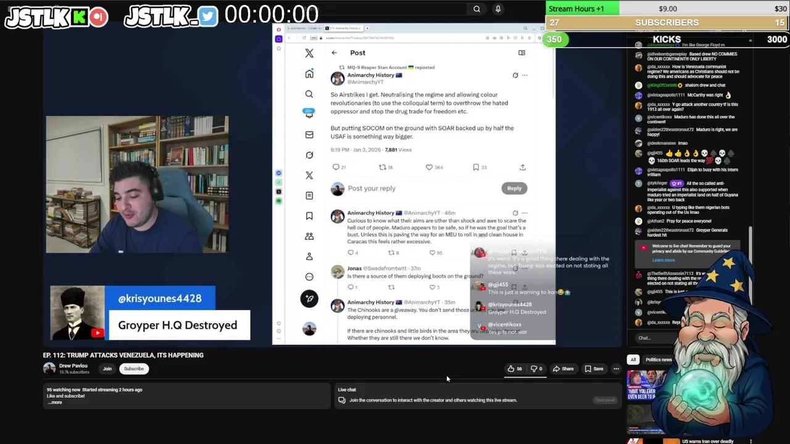Click share icon on main post
This screenshot has width=790, height=444.
pos(523,167)
